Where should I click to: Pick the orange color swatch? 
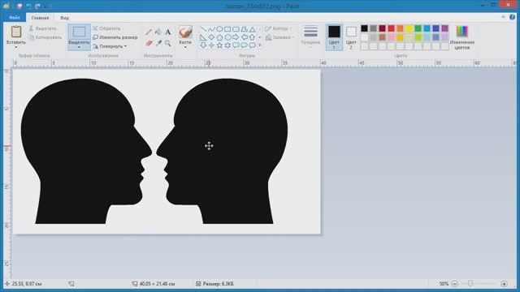[401, 28]
